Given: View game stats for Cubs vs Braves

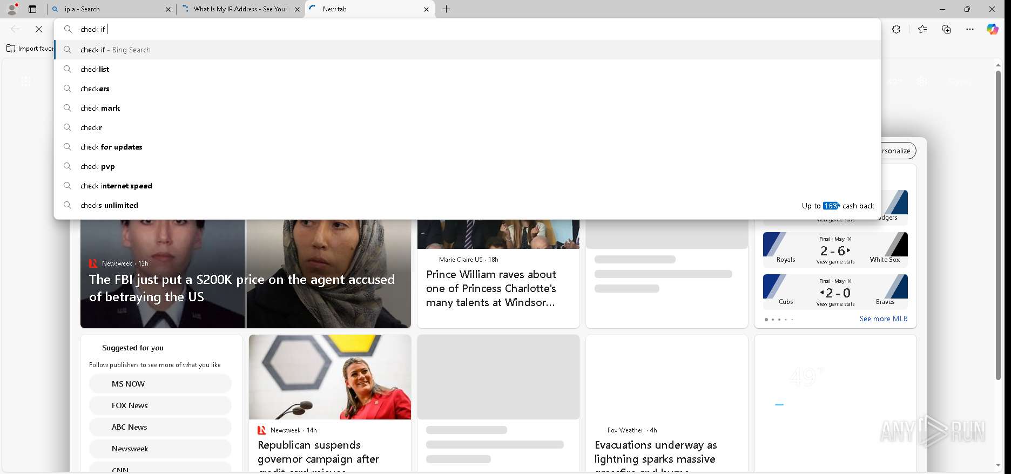Looking at the screenshot, I should point(835,304).
